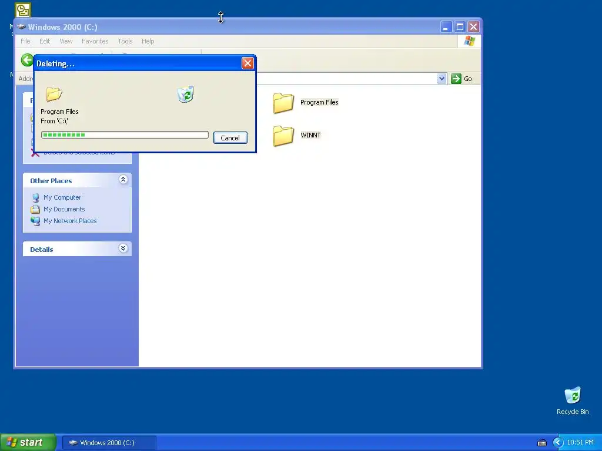Close the Deleting dialog
The height and width of the screenshot is (451, 602).
248,63
